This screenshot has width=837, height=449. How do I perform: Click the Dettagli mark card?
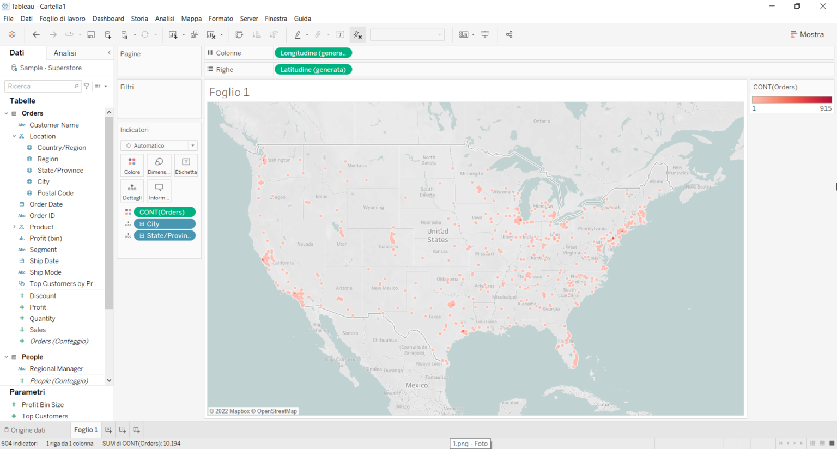pos(132,191)
